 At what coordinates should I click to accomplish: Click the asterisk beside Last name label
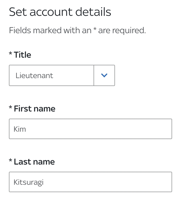tap(10, 161)
